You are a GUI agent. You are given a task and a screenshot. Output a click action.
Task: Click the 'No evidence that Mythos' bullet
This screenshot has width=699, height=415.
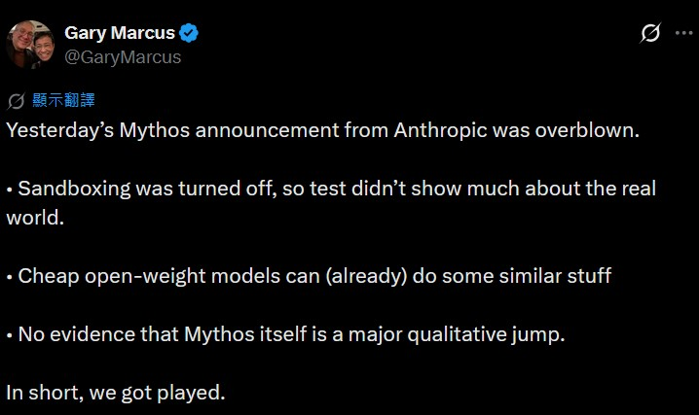pyautogui.click(x=286, y=334)
